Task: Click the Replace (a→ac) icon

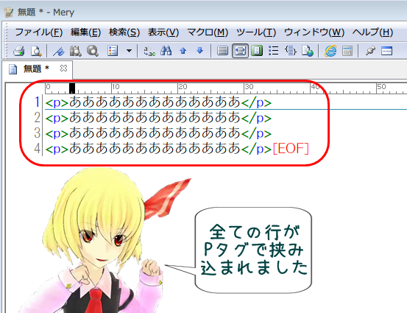Action: click(x=149, y=51)
